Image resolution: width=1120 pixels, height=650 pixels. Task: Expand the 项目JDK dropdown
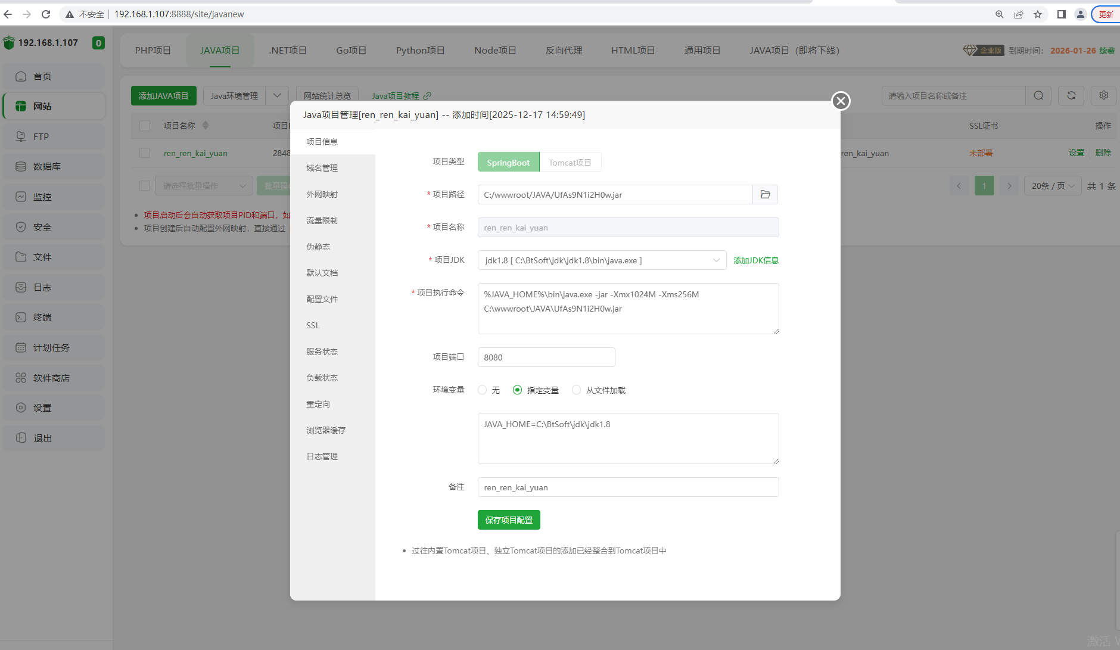coord(602,260)
